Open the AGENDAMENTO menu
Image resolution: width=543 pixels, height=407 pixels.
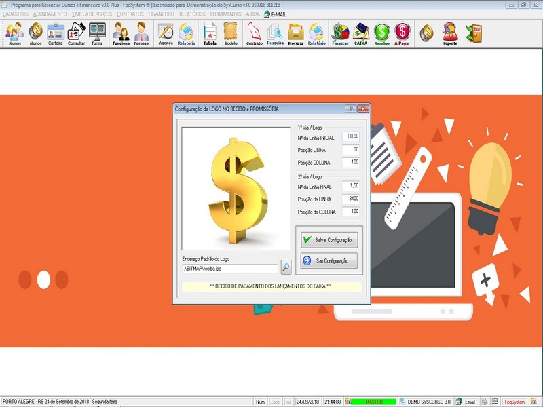pyautogui.click(x=50, y=14)
